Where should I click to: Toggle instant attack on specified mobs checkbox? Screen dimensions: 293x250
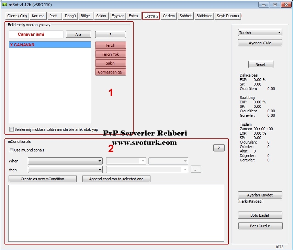(x=12, y=129)
